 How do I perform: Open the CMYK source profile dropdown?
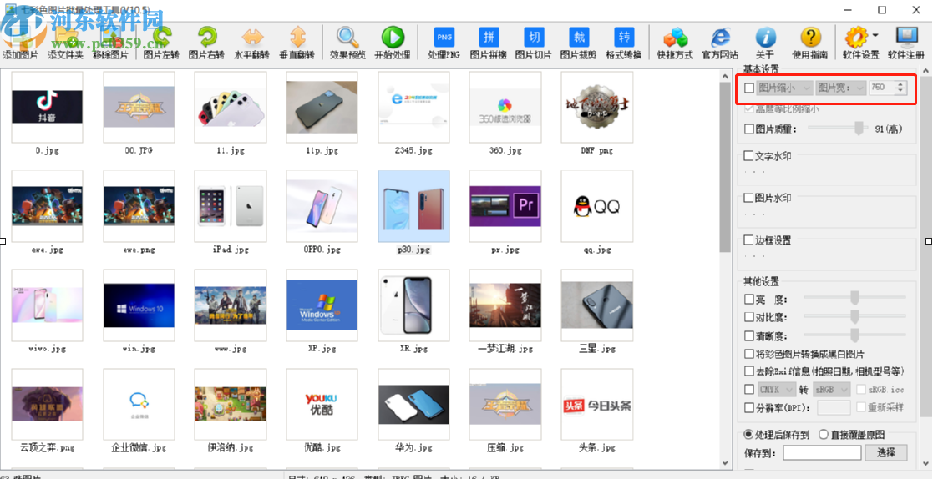click(776, 390)
